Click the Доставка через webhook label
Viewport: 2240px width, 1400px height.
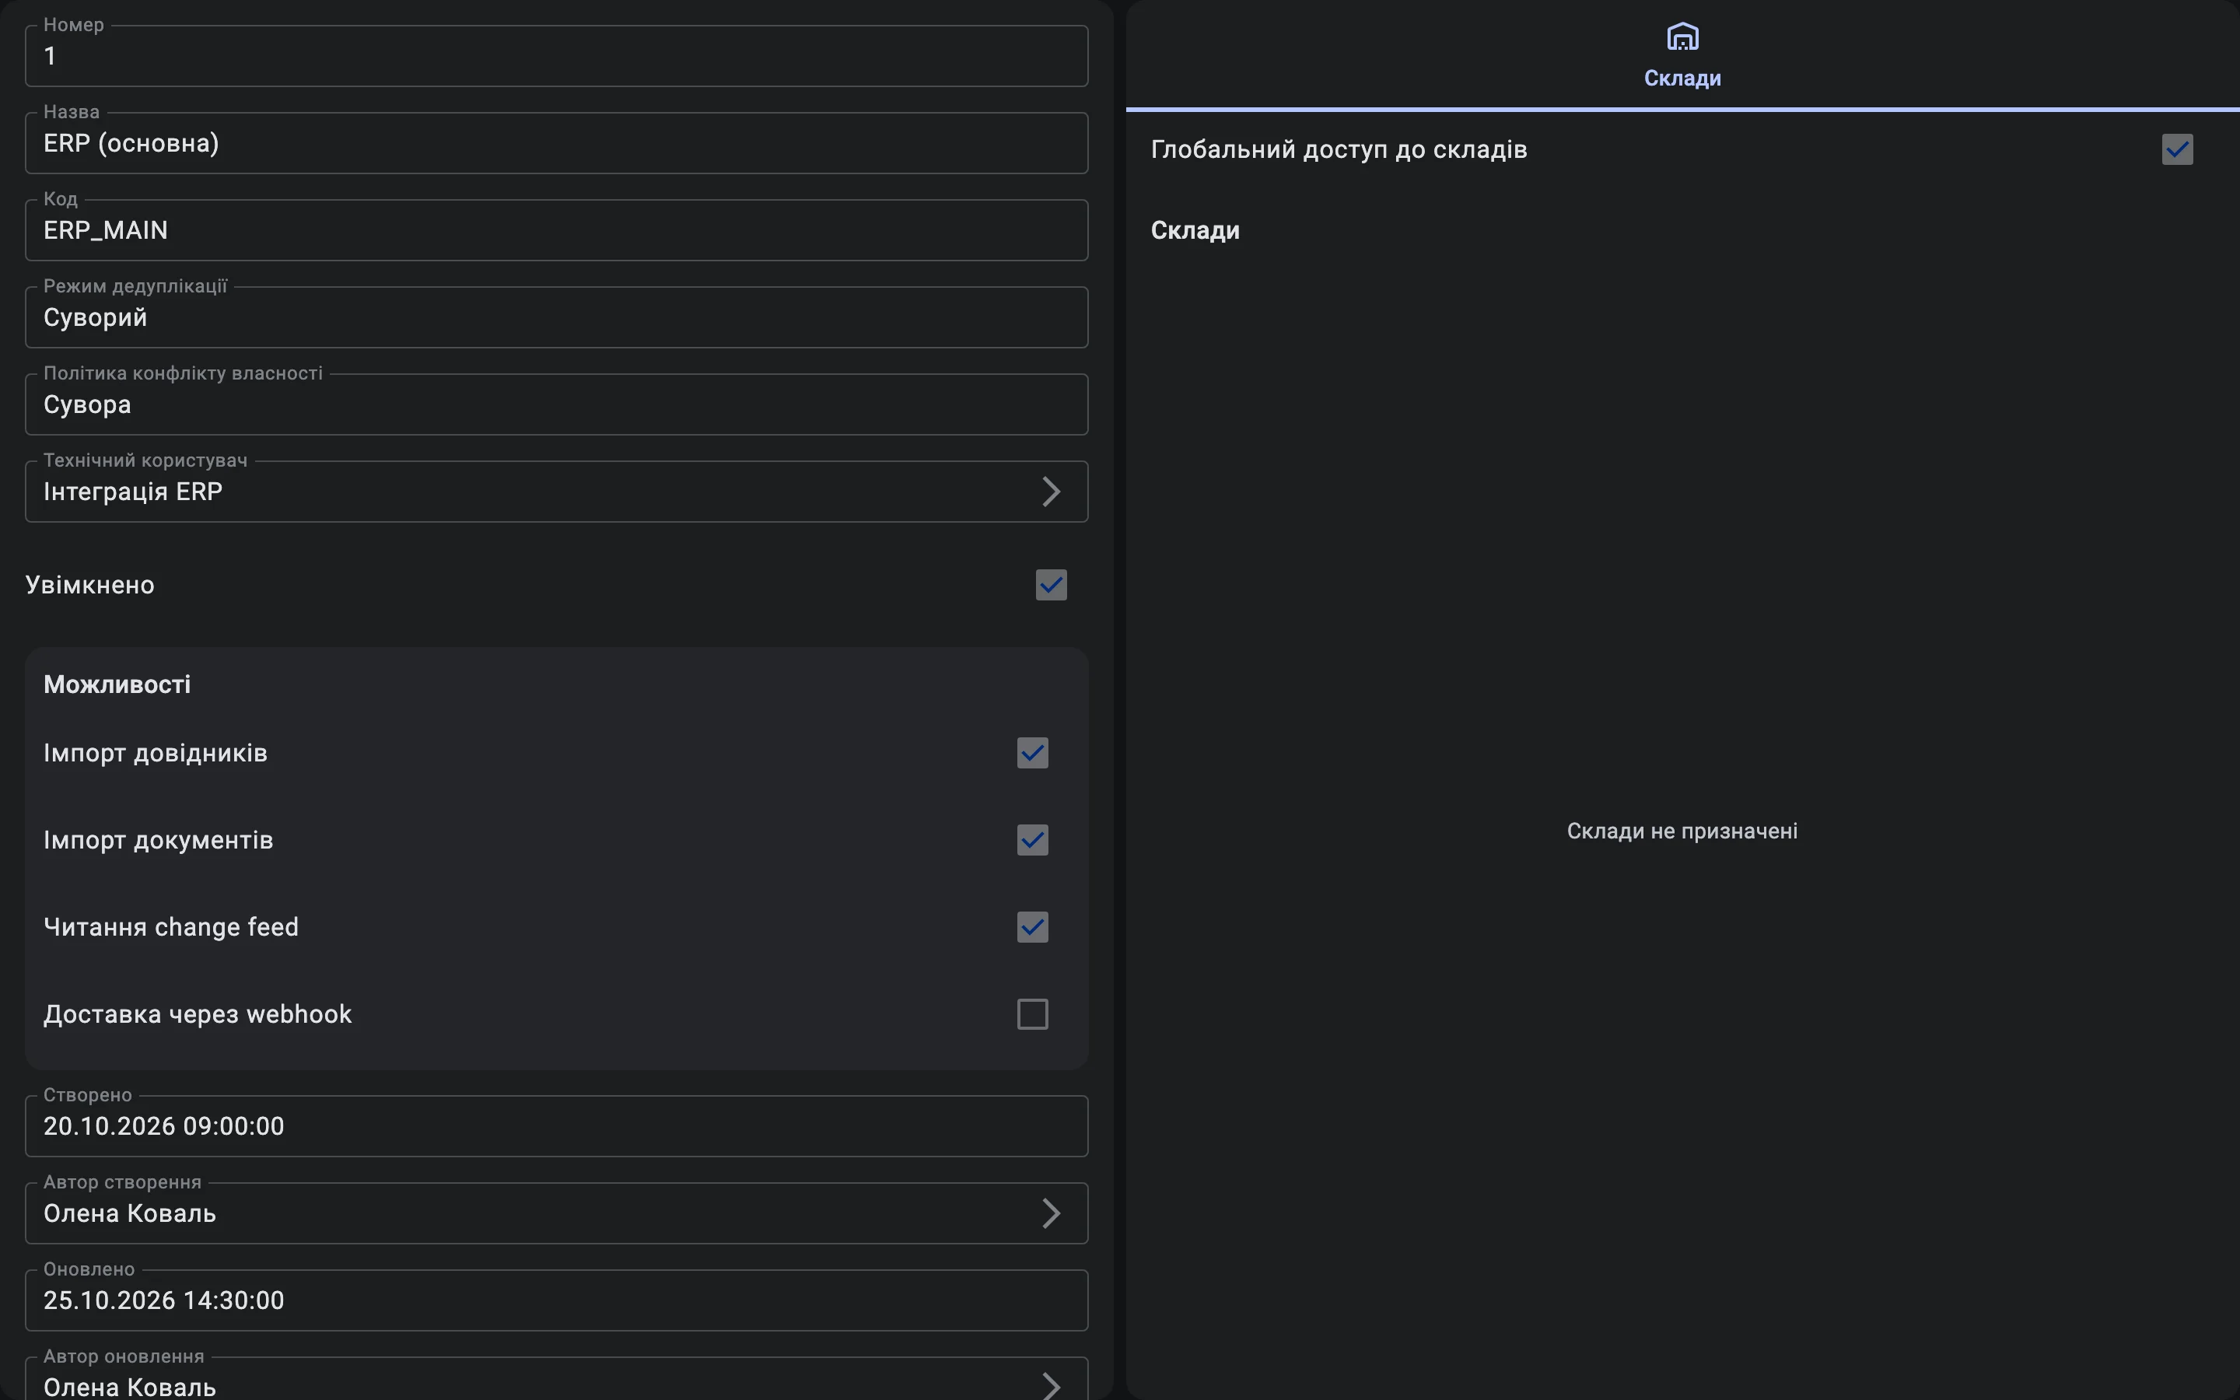tap(197, 1015)
